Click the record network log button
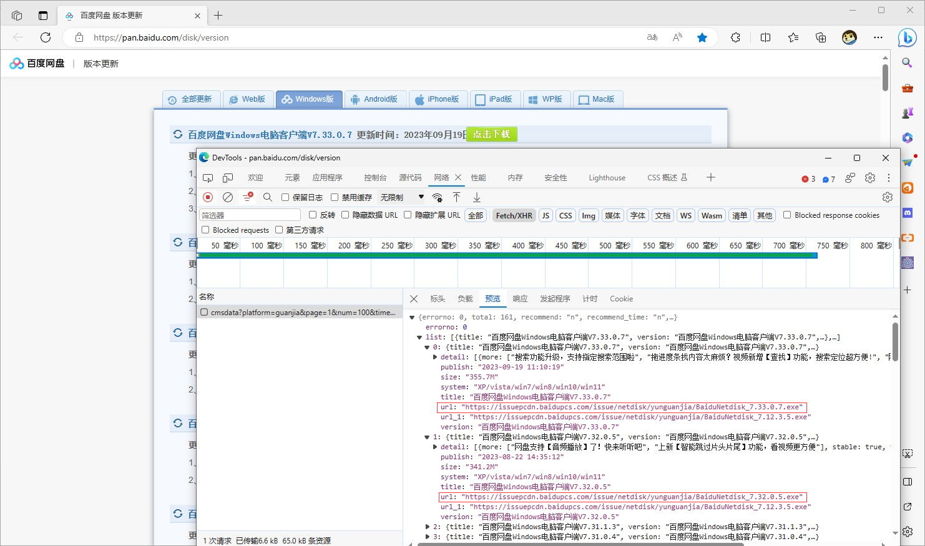Screen dimensions: 925x546 click(x=208, y=197)
